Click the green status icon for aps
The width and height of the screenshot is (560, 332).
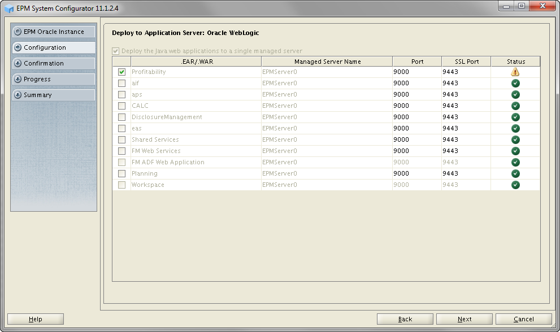coord(515,95)
